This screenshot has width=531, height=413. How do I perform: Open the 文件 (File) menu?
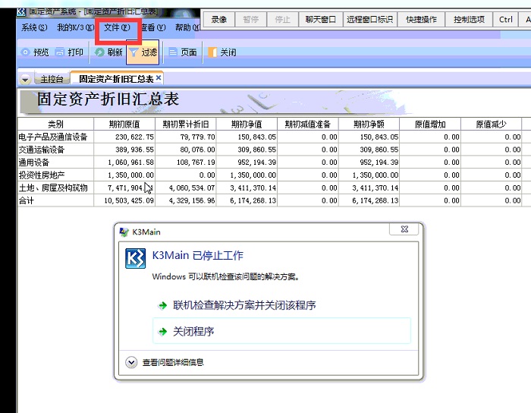pos(118,28)
